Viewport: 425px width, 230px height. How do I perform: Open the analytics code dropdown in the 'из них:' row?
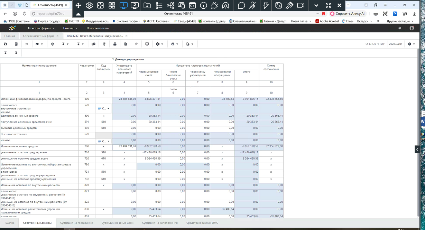coord(104,141)
